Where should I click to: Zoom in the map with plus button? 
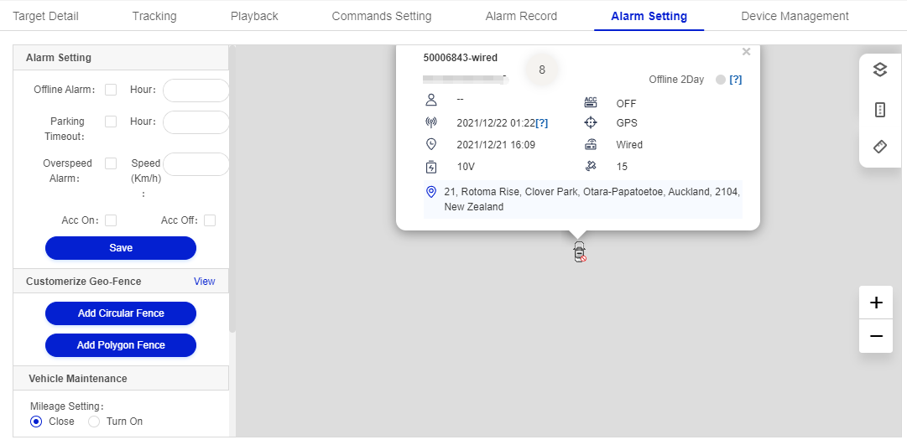876,303
